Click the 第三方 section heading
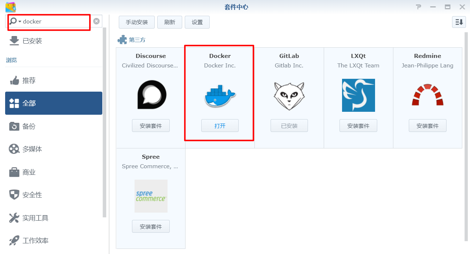 click(x=137, y=40)
